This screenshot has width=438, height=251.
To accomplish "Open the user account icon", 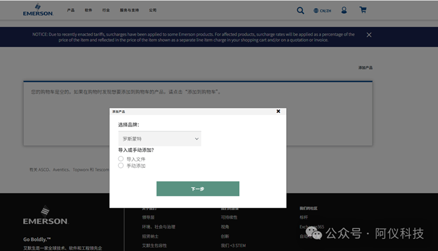I will click(344, 11).
